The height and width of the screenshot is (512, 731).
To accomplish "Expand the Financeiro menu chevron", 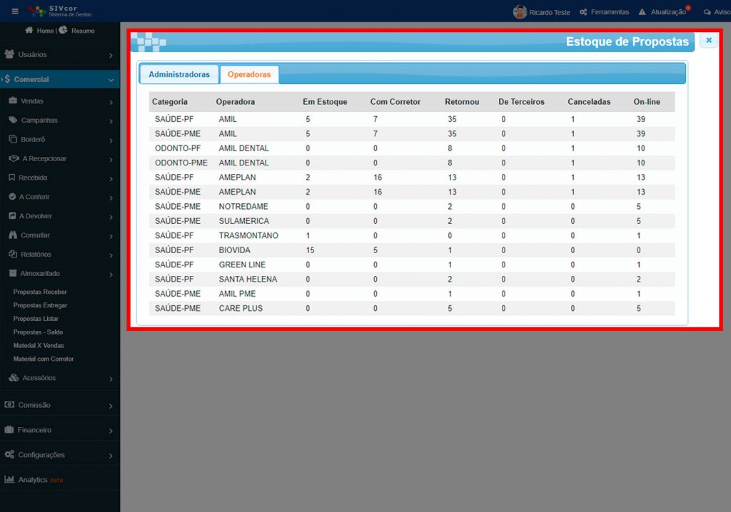I will point(111,431).
